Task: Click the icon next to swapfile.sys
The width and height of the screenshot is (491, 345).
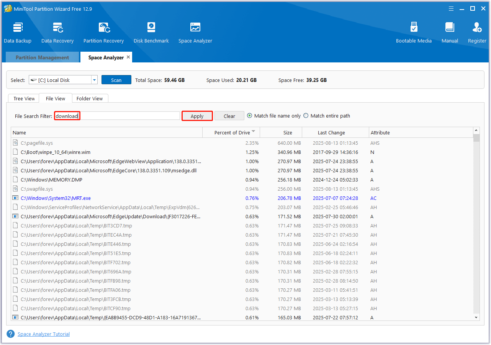Action: [15, 189]
